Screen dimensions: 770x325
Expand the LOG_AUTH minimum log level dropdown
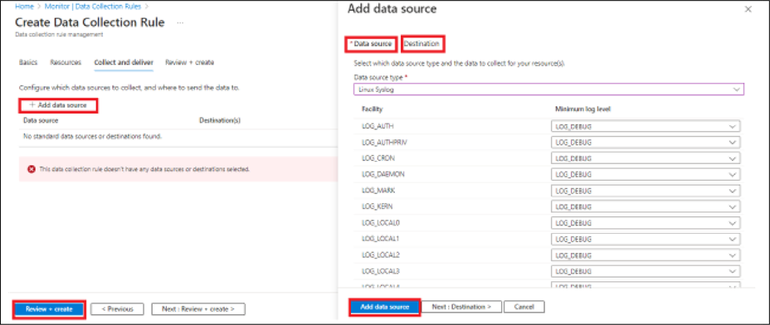coord(646,127)
